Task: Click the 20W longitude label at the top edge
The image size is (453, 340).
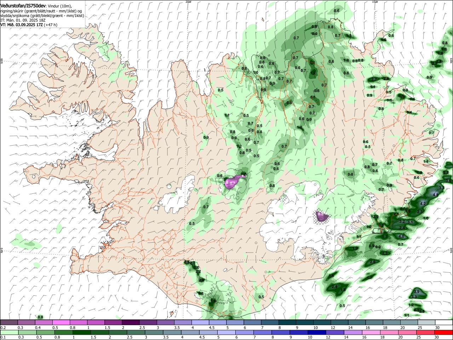Action: pos(188,2)
